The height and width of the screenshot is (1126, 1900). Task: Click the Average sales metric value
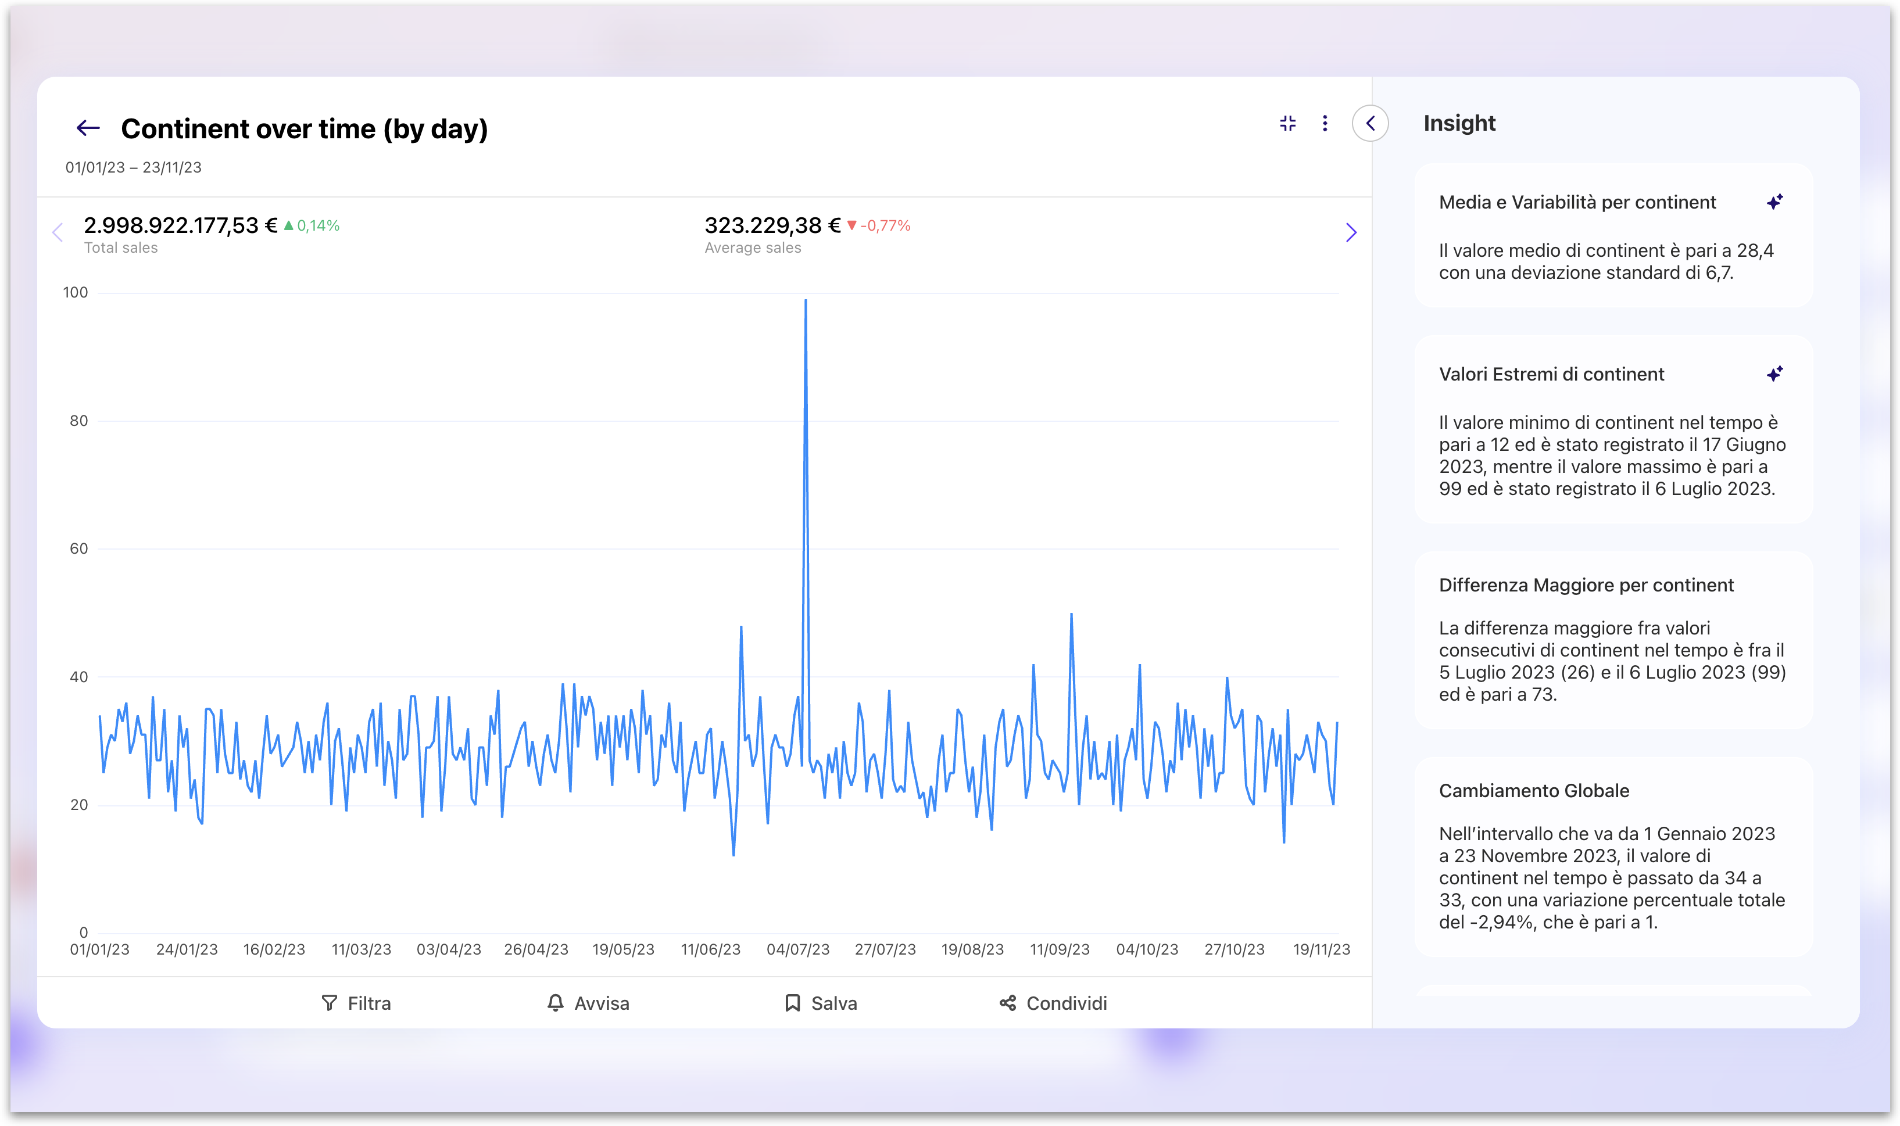tap(772, 225)
